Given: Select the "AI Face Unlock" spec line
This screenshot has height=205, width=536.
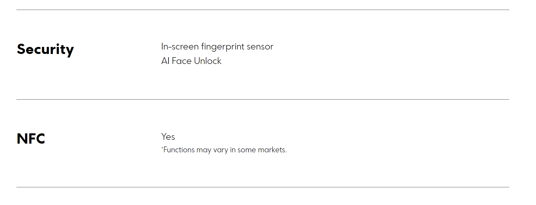Looking at the screenshot, I should pos(191,61).
